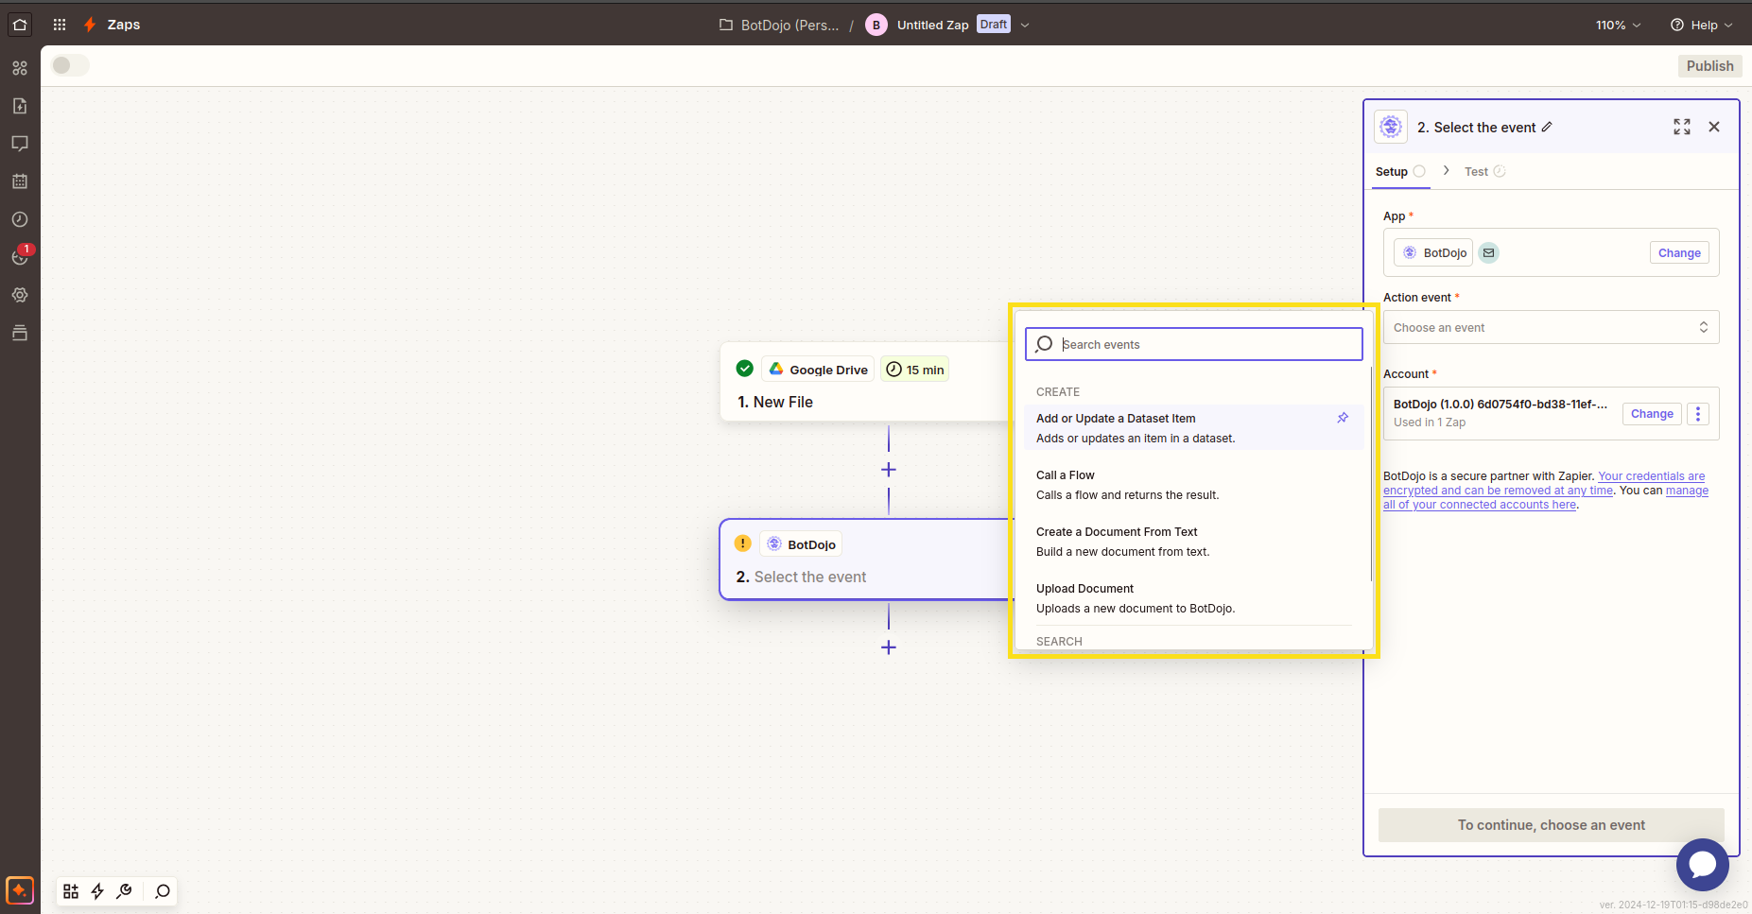Select the Upload Document event
Screen dimensions: 1752x914
[1193, 598]
